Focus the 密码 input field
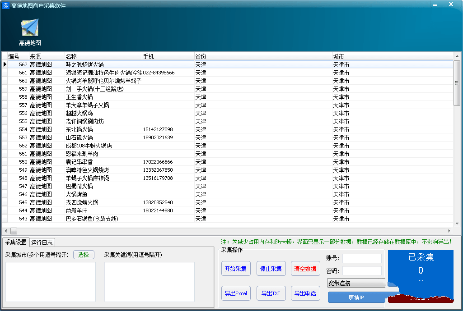463x311 pixels. 362,270
